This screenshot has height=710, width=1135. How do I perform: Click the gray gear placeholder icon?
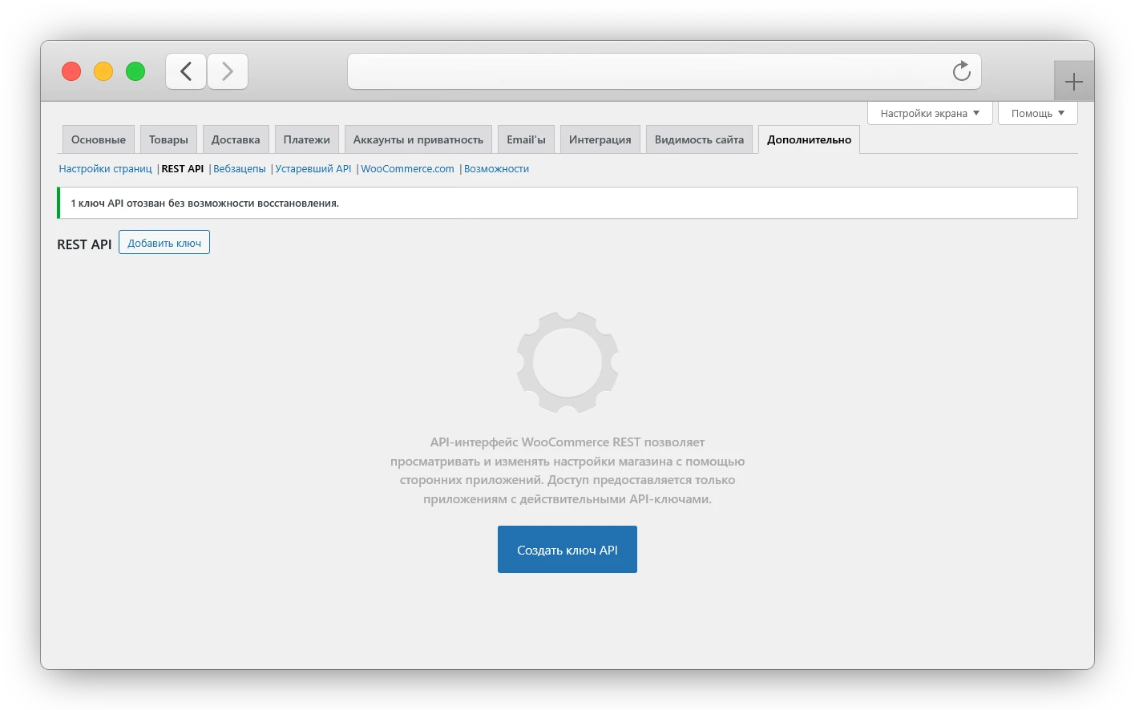pos(567,363)
